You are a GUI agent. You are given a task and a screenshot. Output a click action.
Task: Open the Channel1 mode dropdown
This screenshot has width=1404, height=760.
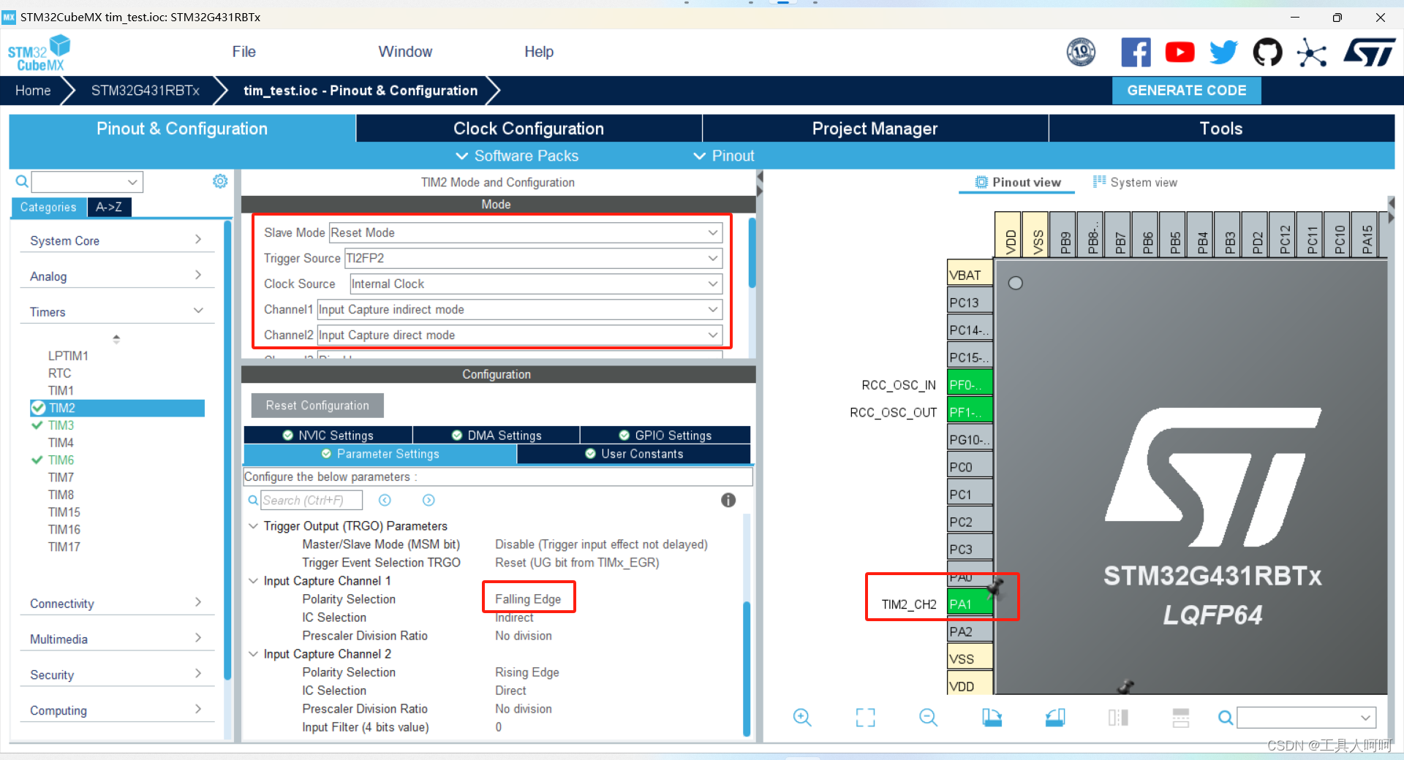tap(520, 309)
